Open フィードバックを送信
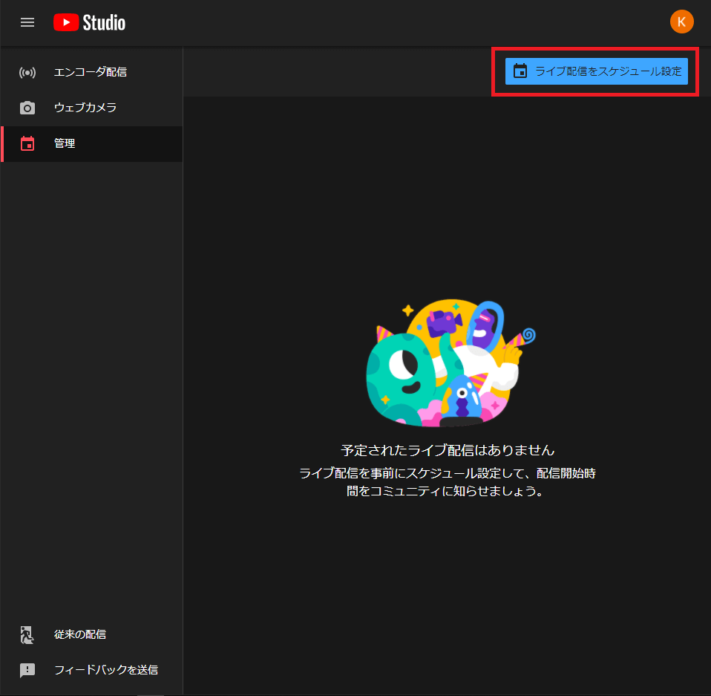This screenshot has width=711, height=696. (91, 670)
